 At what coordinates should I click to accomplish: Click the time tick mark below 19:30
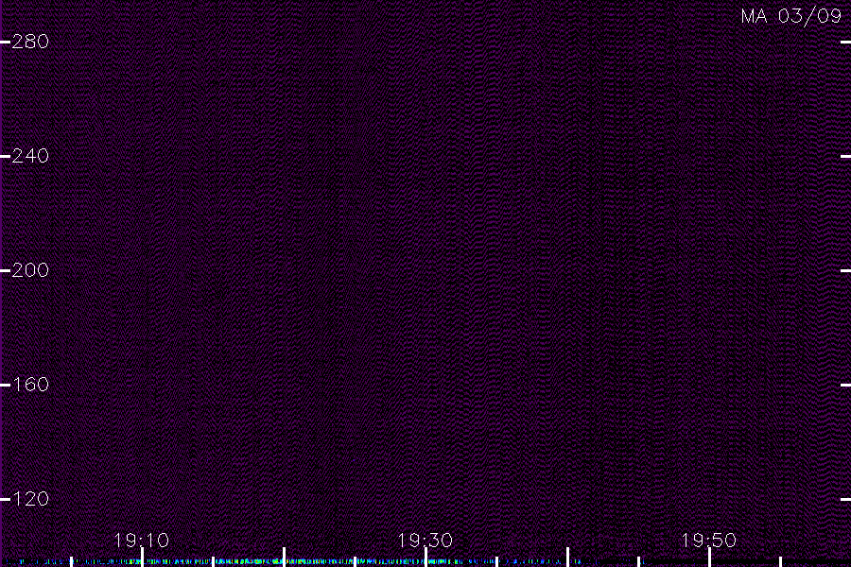coord(426,558)
